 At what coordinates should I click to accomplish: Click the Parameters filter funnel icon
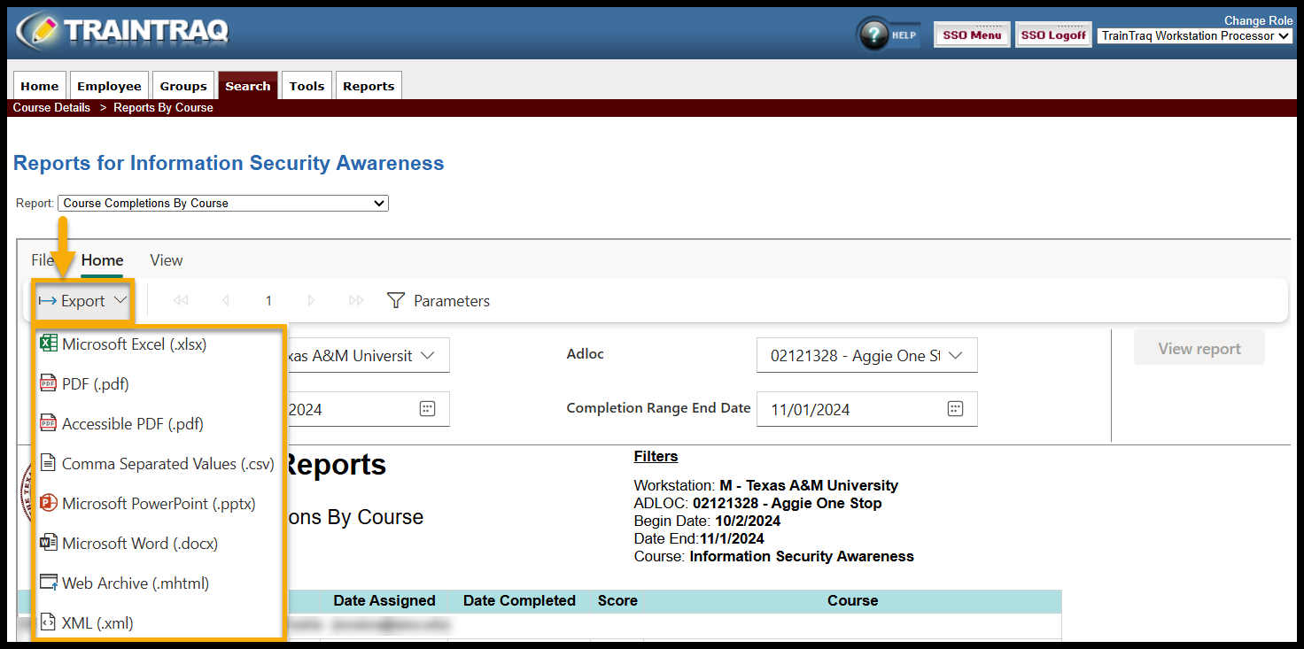tap(396, 301)
